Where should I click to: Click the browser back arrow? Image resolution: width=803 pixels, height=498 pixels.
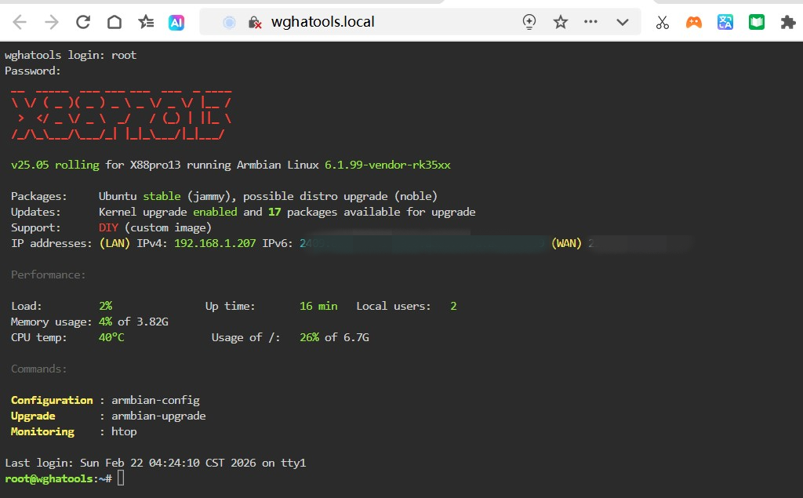click(x=20, y=22)
